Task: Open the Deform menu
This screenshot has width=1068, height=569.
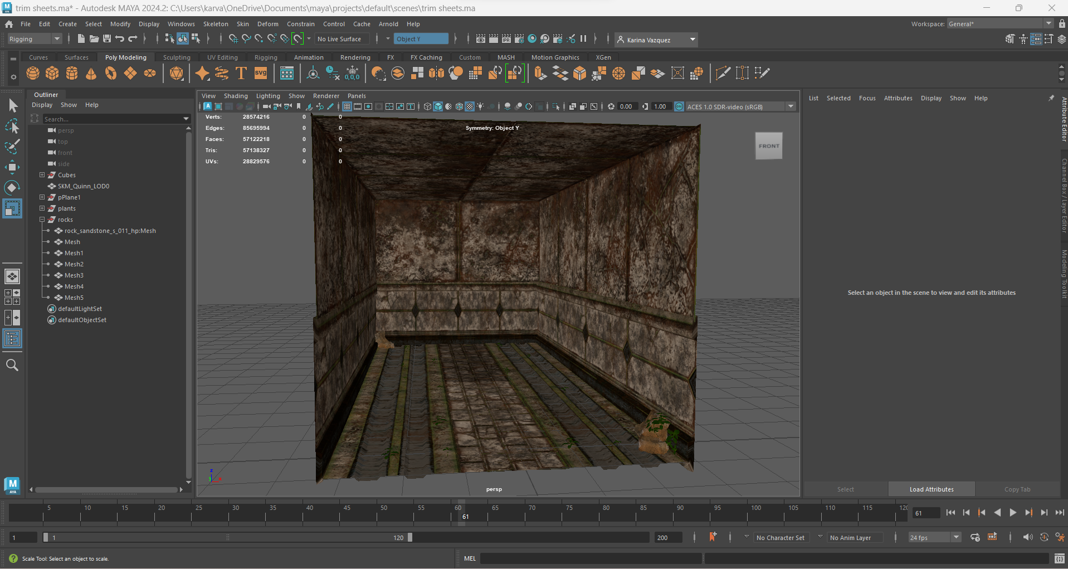Action: pyautogui.click(x=267, y=24)
